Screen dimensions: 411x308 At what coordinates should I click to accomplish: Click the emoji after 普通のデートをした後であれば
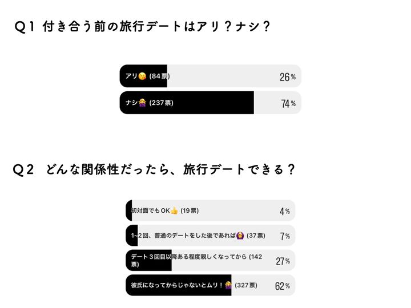pos(240,236)
